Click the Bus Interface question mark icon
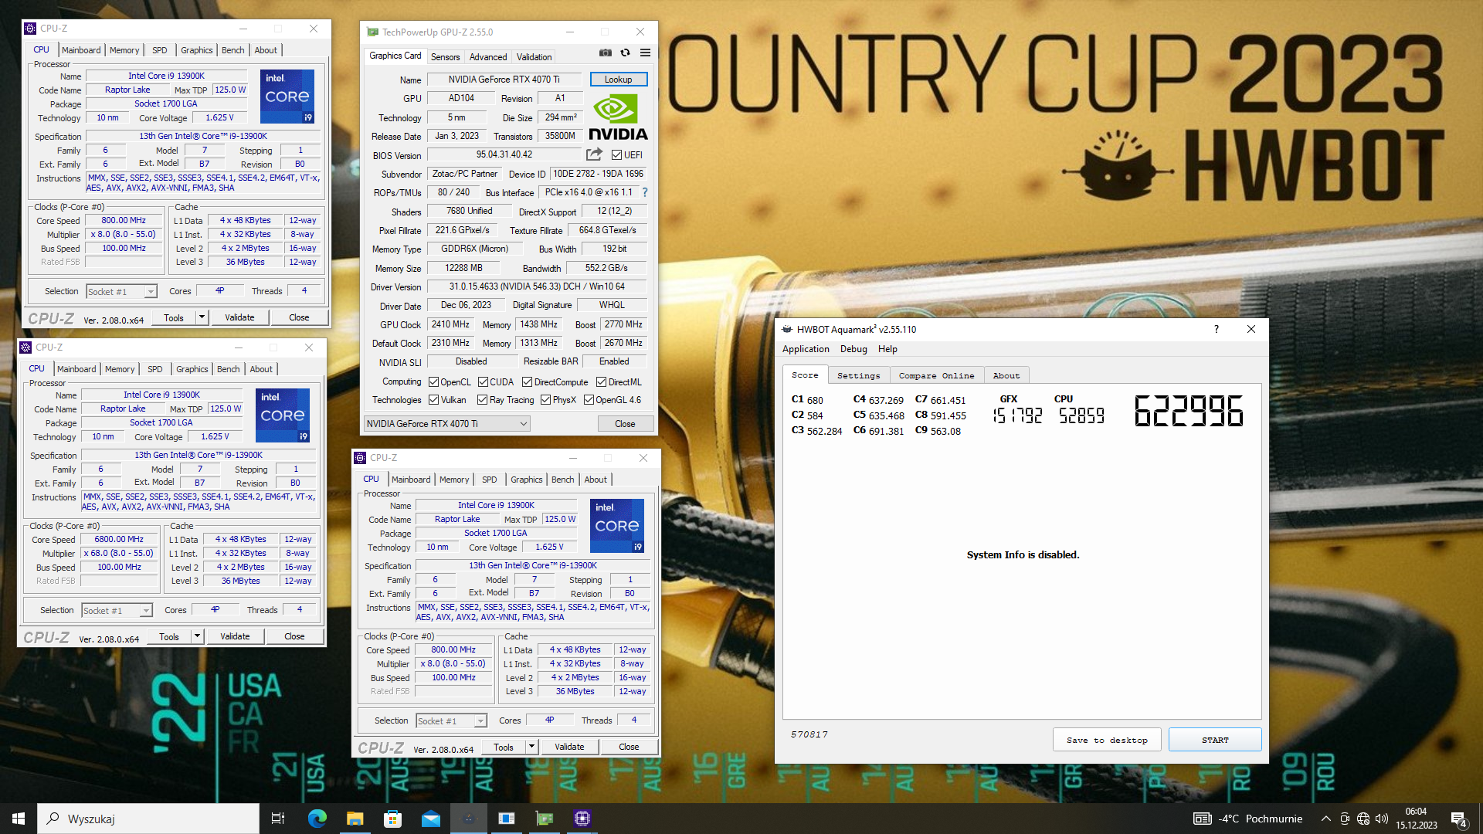 click(645, 192)
